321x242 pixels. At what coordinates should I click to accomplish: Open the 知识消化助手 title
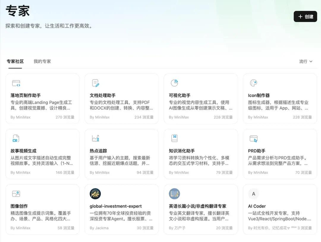[182, 151]
